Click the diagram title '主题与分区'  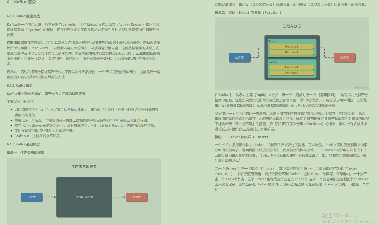292,26
